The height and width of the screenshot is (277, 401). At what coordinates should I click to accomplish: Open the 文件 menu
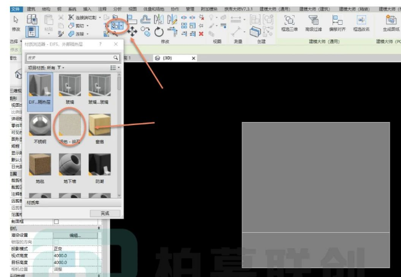click(x=15, y=9)
